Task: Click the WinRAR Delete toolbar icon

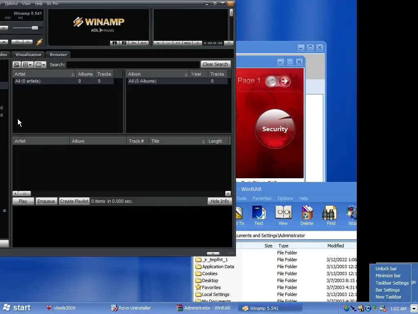Action: click(x=307, y=216)
